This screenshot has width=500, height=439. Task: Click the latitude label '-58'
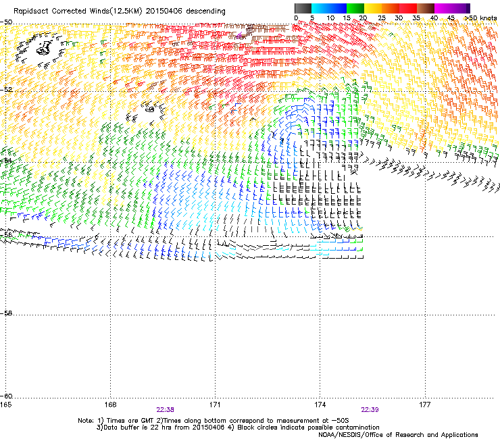[6, 313]
